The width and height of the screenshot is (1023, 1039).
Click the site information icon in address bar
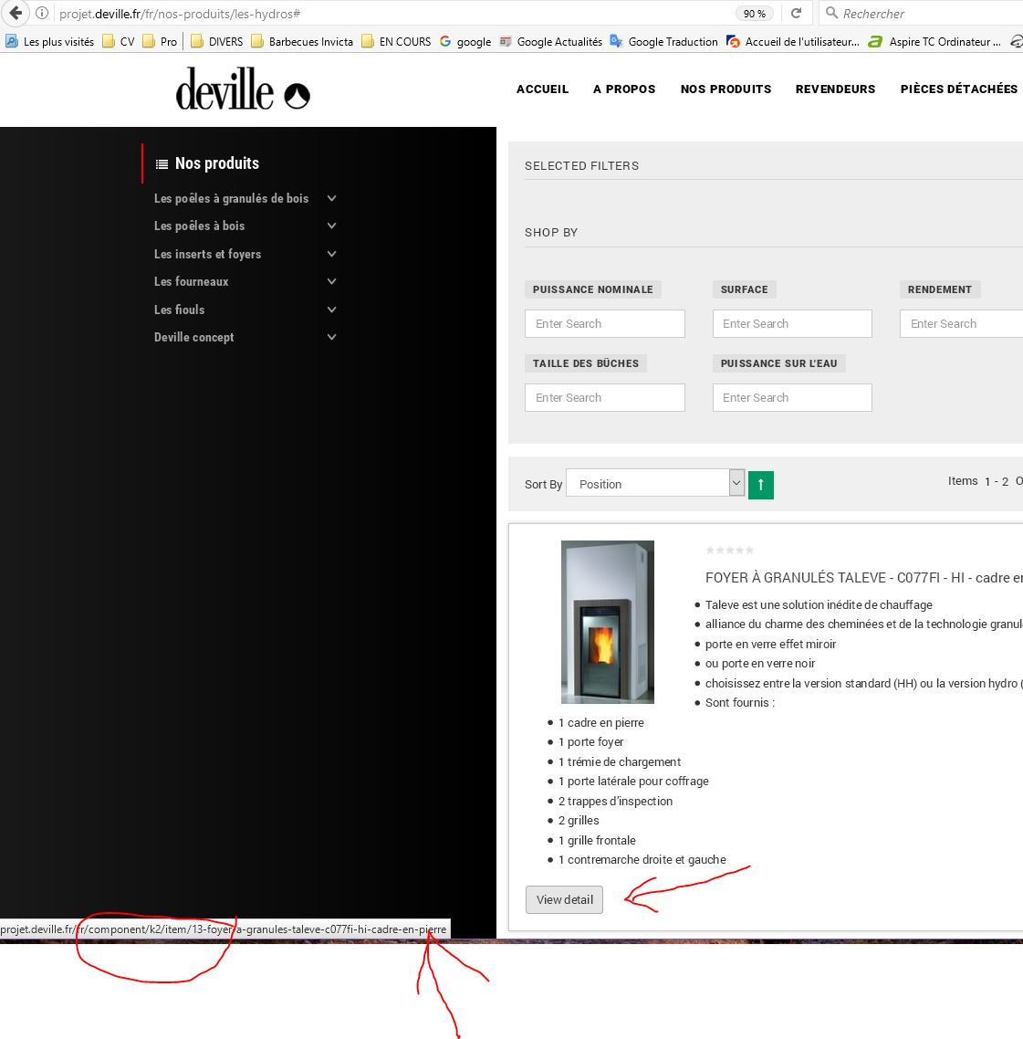[x=42, y=13]
